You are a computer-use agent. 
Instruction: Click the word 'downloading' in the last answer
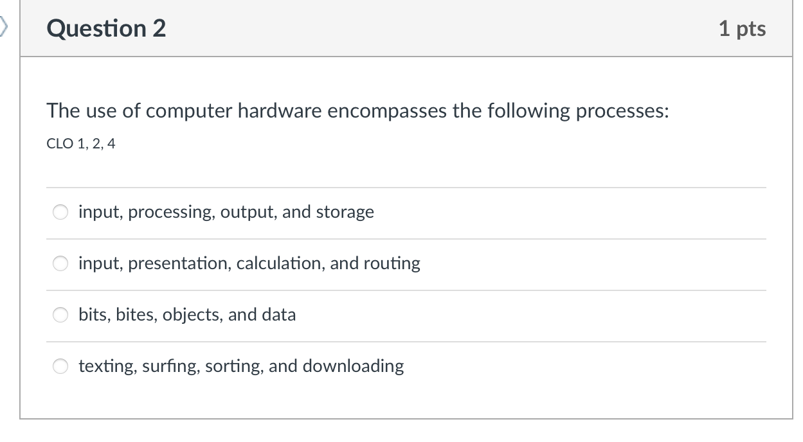pos(353,366)
